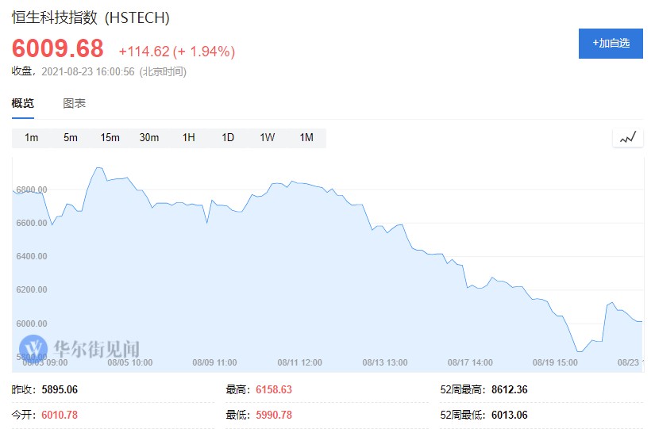Add index to watchlist with +加自选
Image resolution: width=655 pixels, height=429 pixels.
coord(611,43)
